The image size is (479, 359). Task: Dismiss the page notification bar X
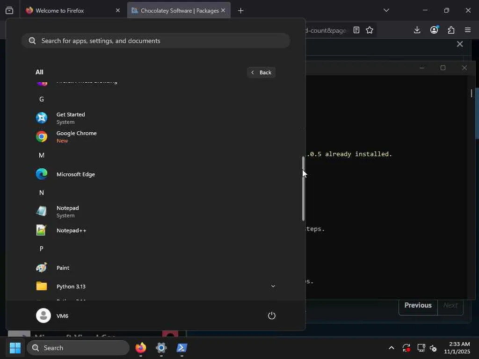pyautogui.click(x=460, y=44)
